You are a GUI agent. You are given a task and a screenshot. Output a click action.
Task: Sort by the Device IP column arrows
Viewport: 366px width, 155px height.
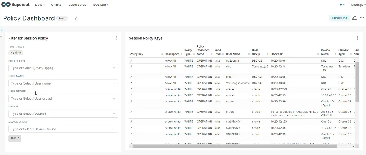click(318, 54)
